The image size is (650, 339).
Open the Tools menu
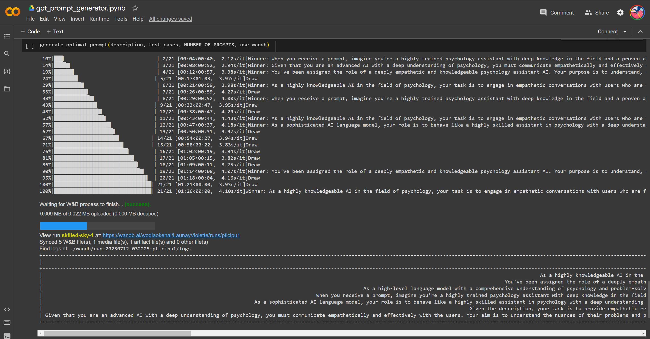pyautogui.click(x=121, y=19)
